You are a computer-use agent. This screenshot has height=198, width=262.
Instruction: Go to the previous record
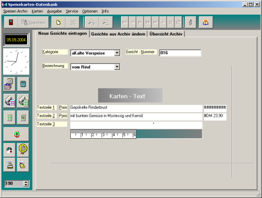point(133,23)
